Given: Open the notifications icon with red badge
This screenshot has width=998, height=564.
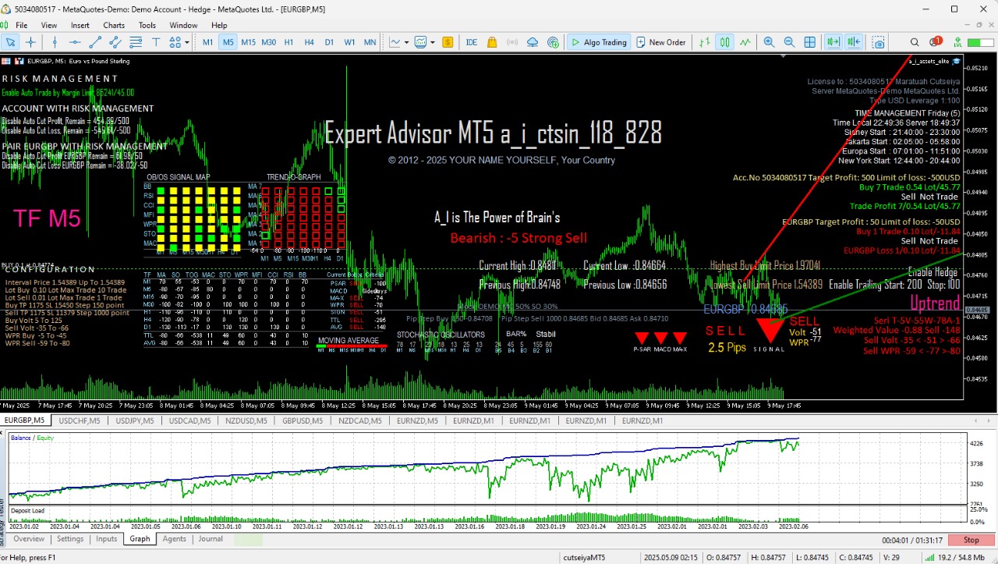Looking at the screenshot, I should pos(936,42).
